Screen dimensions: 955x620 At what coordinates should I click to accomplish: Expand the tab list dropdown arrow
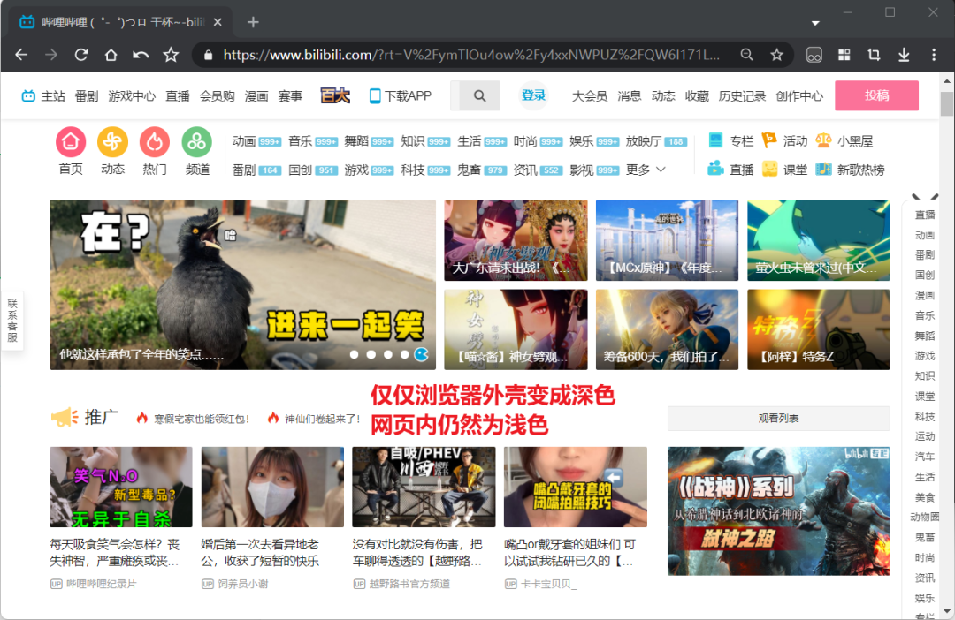click(x=815, y=23)
